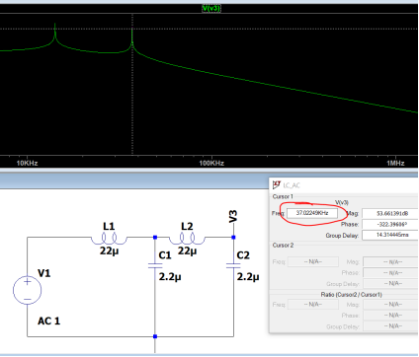Image resolution: width=419 pixels, height=357 pixels.
Task: Click the Cursor 1 Phase field
Action: [390, 224]
